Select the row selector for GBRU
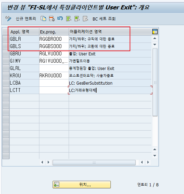This screenshot has height=194, width=184. (x=6, y=54)
